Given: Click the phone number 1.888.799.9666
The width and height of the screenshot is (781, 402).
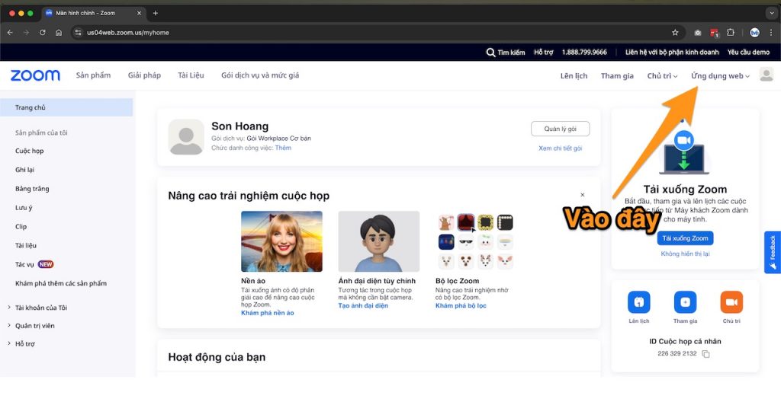Looking at the screenshot, I should pos(584,53).
